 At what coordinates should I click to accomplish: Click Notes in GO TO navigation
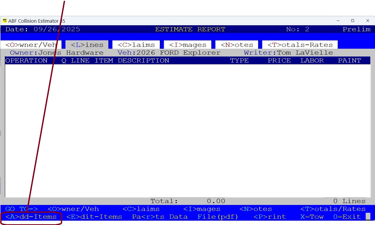[x=256, y=209]
